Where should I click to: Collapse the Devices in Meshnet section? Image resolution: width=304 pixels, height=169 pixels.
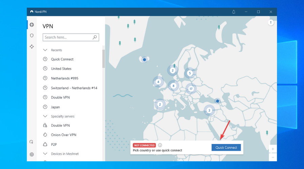[45, 154]
